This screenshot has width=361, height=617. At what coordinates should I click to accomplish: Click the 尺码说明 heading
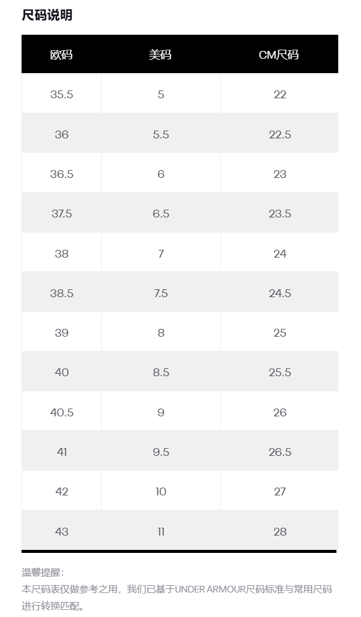coord(47,16)
